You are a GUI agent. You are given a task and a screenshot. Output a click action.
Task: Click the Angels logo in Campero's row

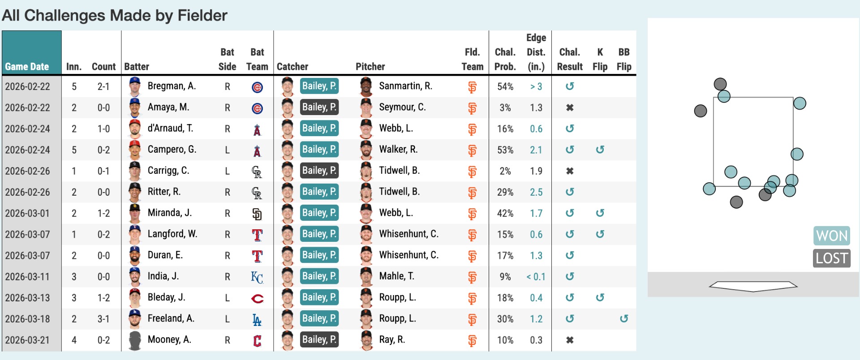click(257, 150)
